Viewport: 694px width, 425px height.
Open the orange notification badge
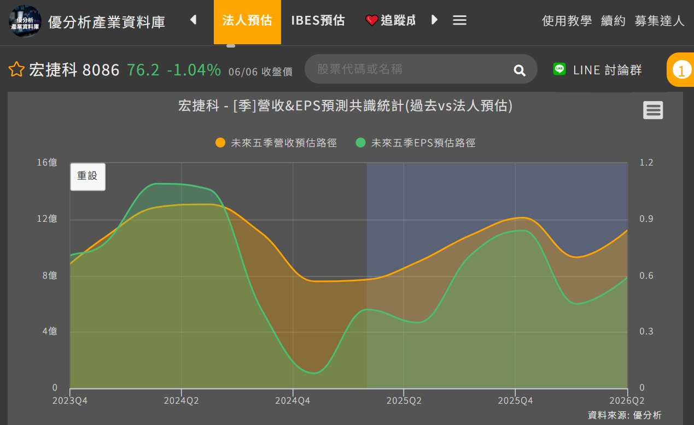(681, 70)
